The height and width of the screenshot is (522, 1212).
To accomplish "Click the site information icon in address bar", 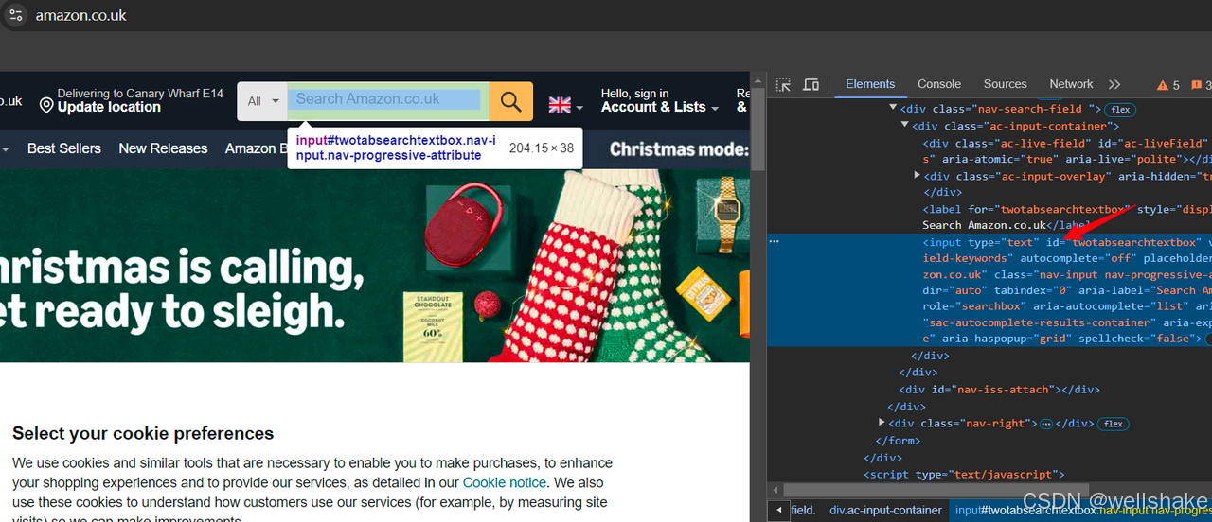I will 16,15.
